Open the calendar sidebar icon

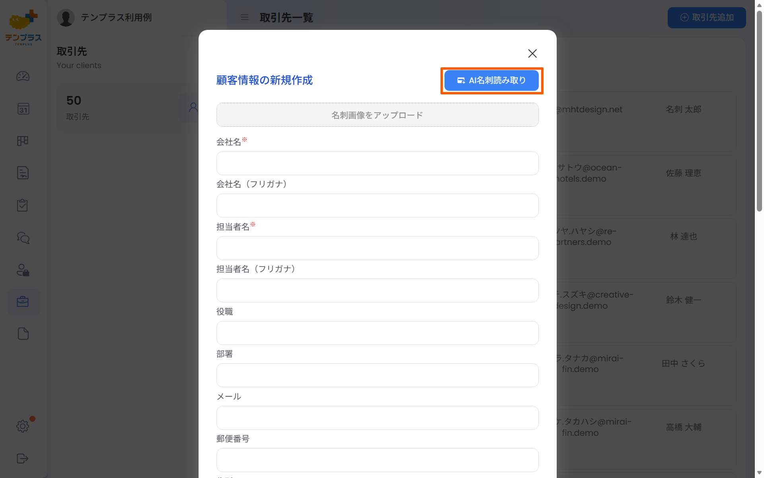coord(23,109)
